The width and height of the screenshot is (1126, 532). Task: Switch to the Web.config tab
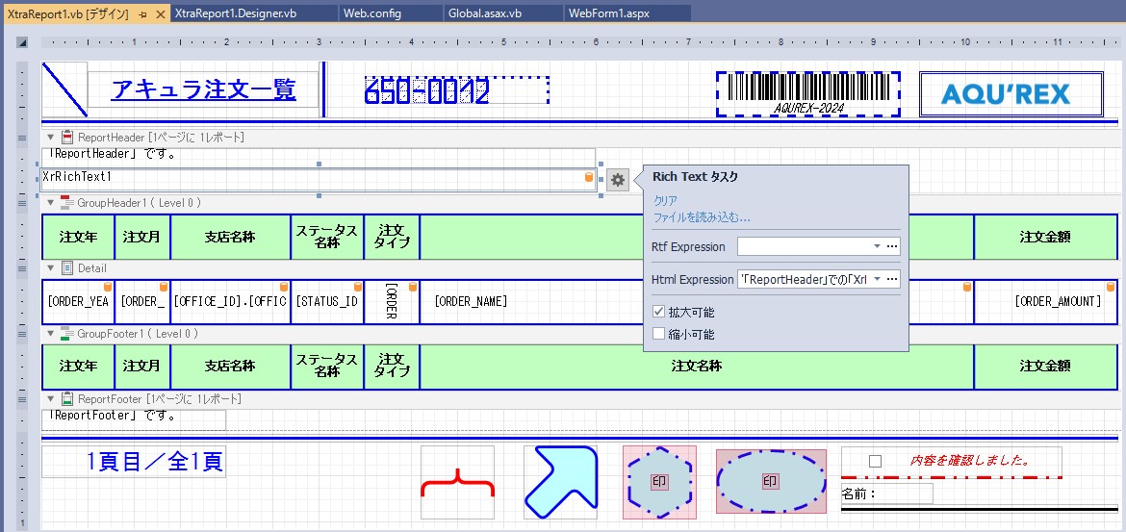(x=371, y=14)
